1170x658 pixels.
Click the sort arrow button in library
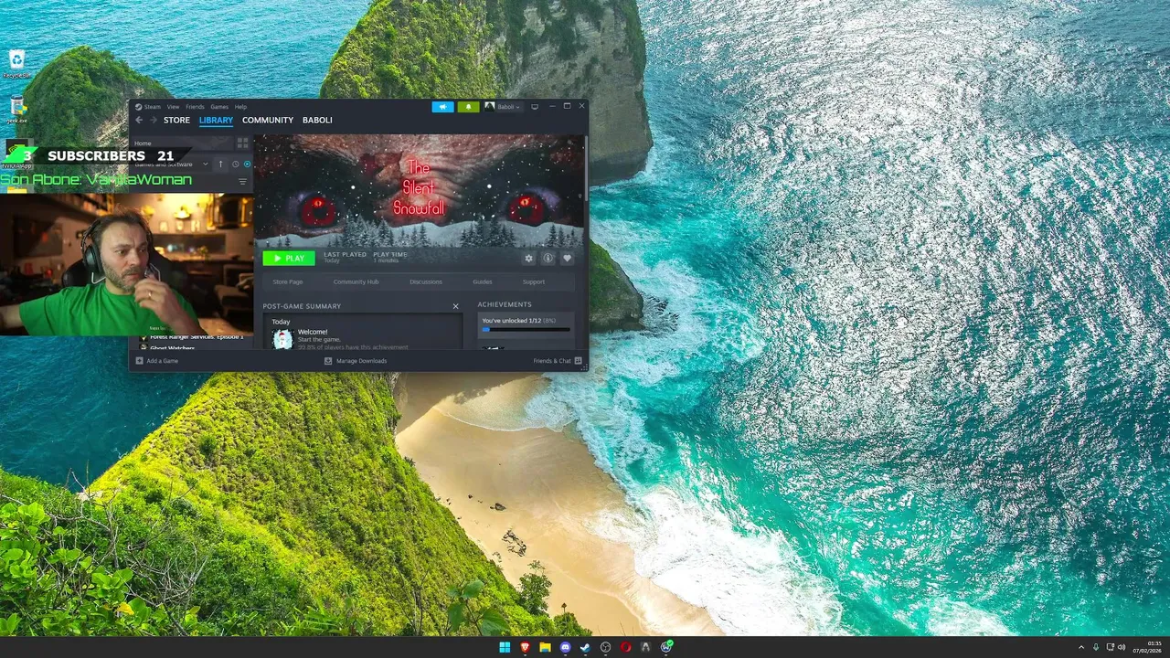pyautogui.click(x=220, y=164)
